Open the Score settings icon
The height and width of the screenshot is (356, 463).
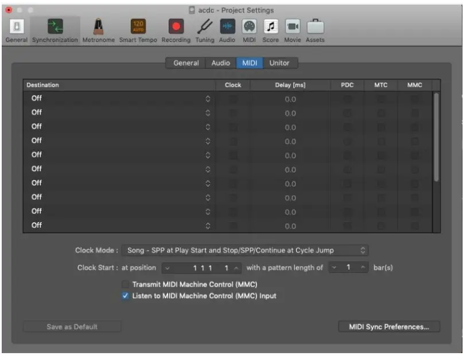click(x=270, y=26)
